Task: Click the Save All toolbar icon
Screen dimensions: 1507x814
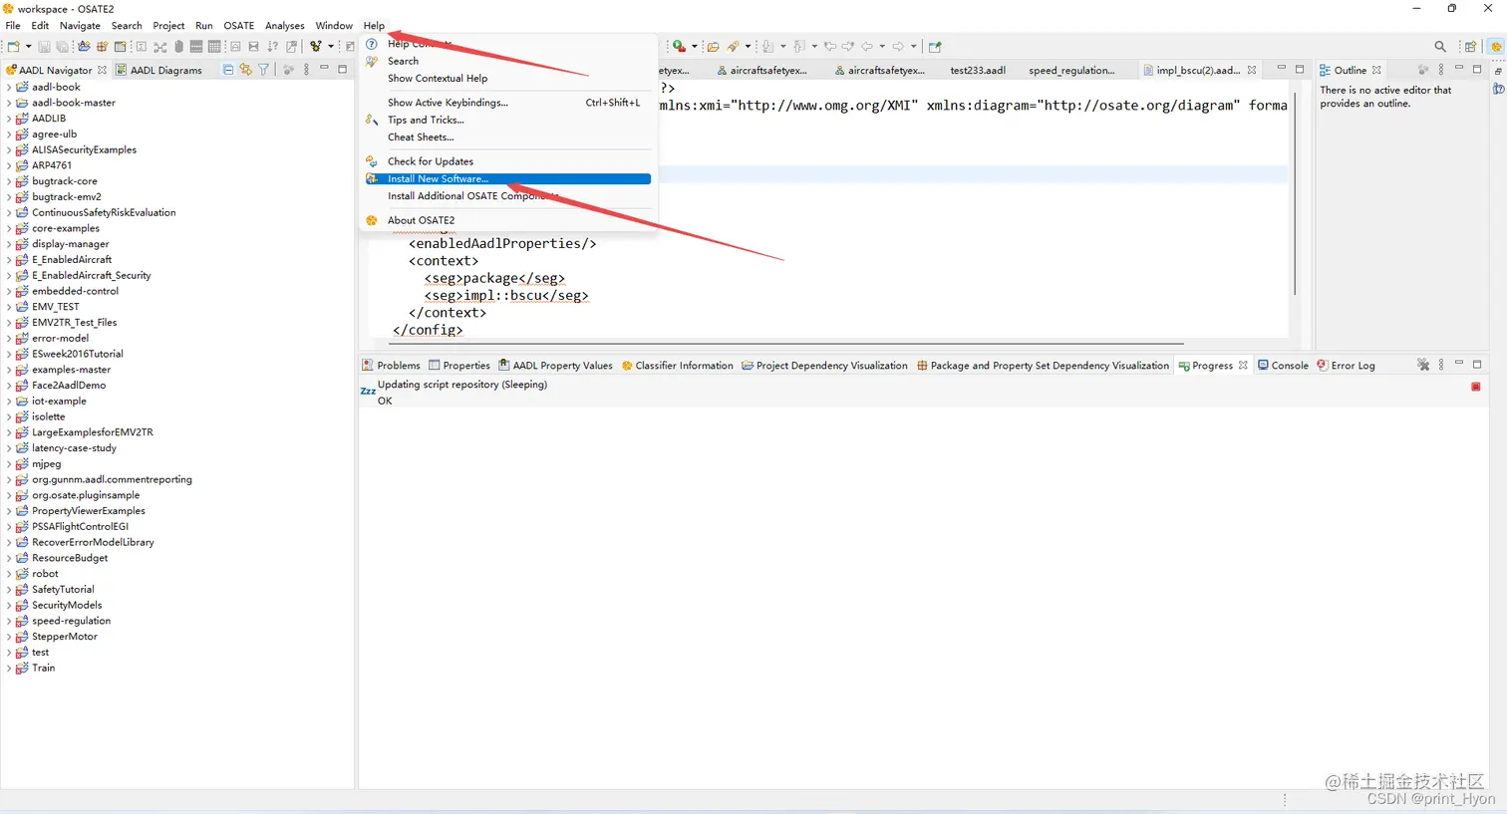Action: [62, 46]
